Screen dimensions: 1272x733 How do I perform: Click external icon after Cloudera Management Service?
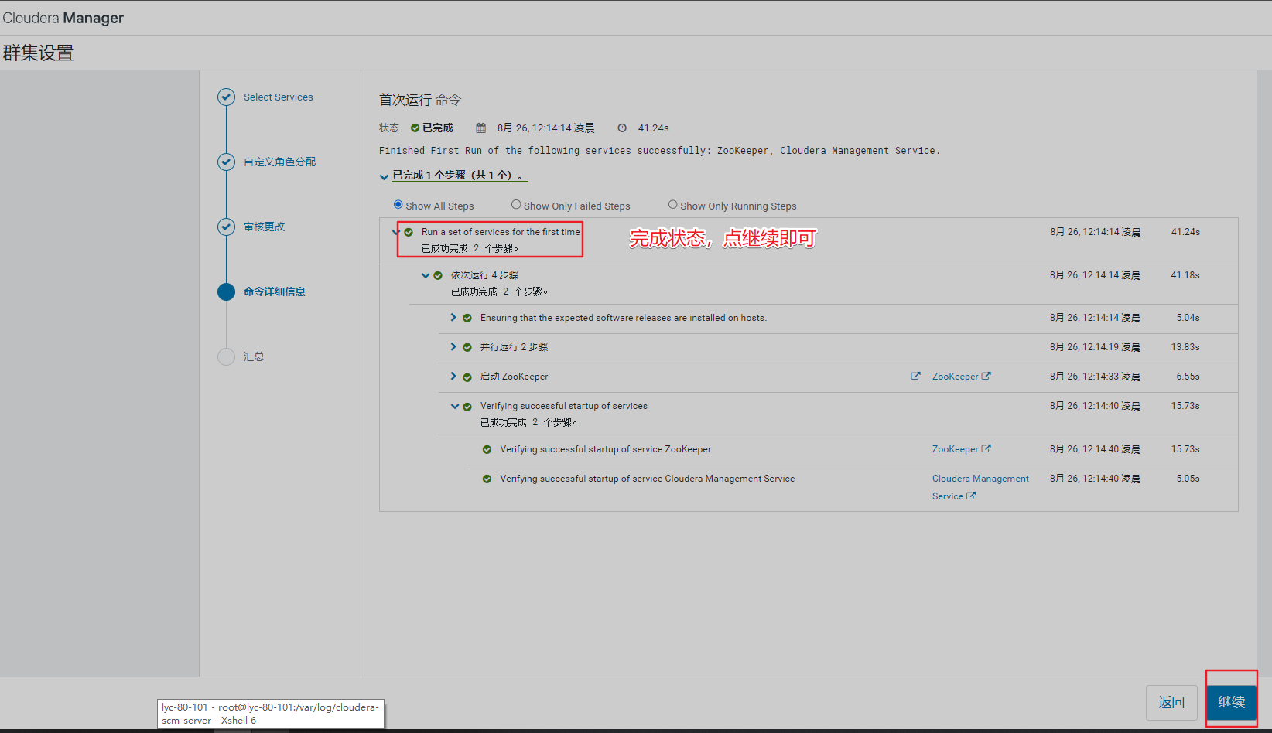coord(971,496)
